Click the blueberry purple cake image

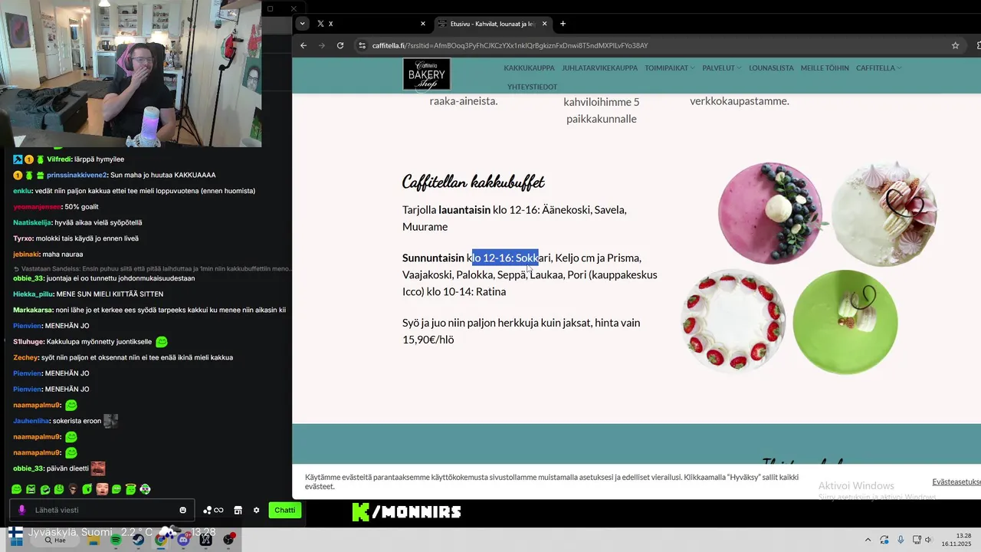coord(770,213)
